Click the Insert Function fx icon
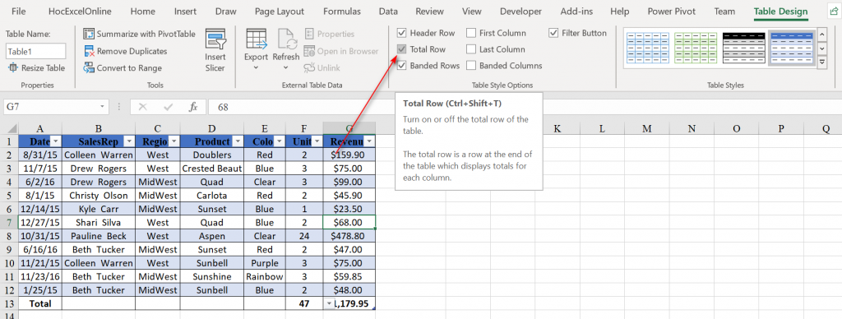 193,107
